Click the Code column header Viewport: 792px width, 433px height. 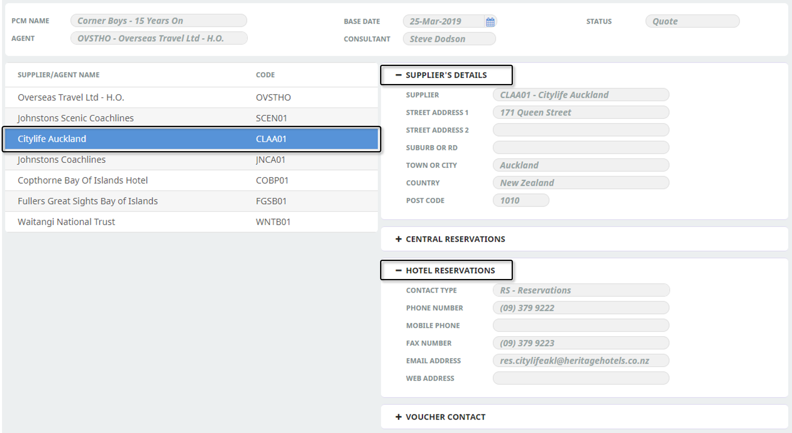tap(265, 75)
